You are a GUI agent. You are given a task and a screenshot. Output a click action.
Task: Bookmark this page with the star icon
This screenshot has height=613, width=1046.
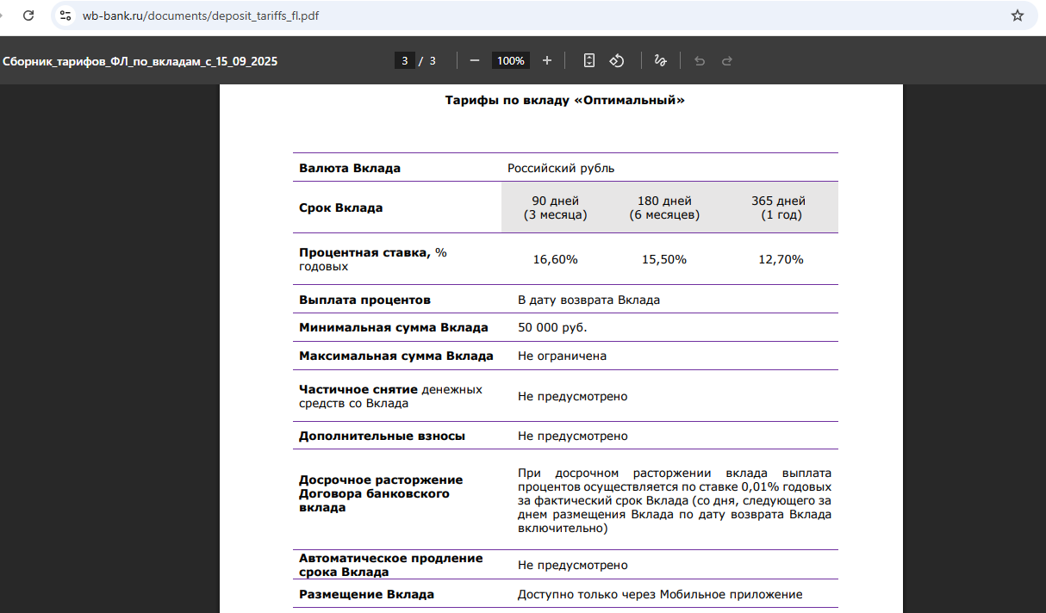coord(1017,15)
